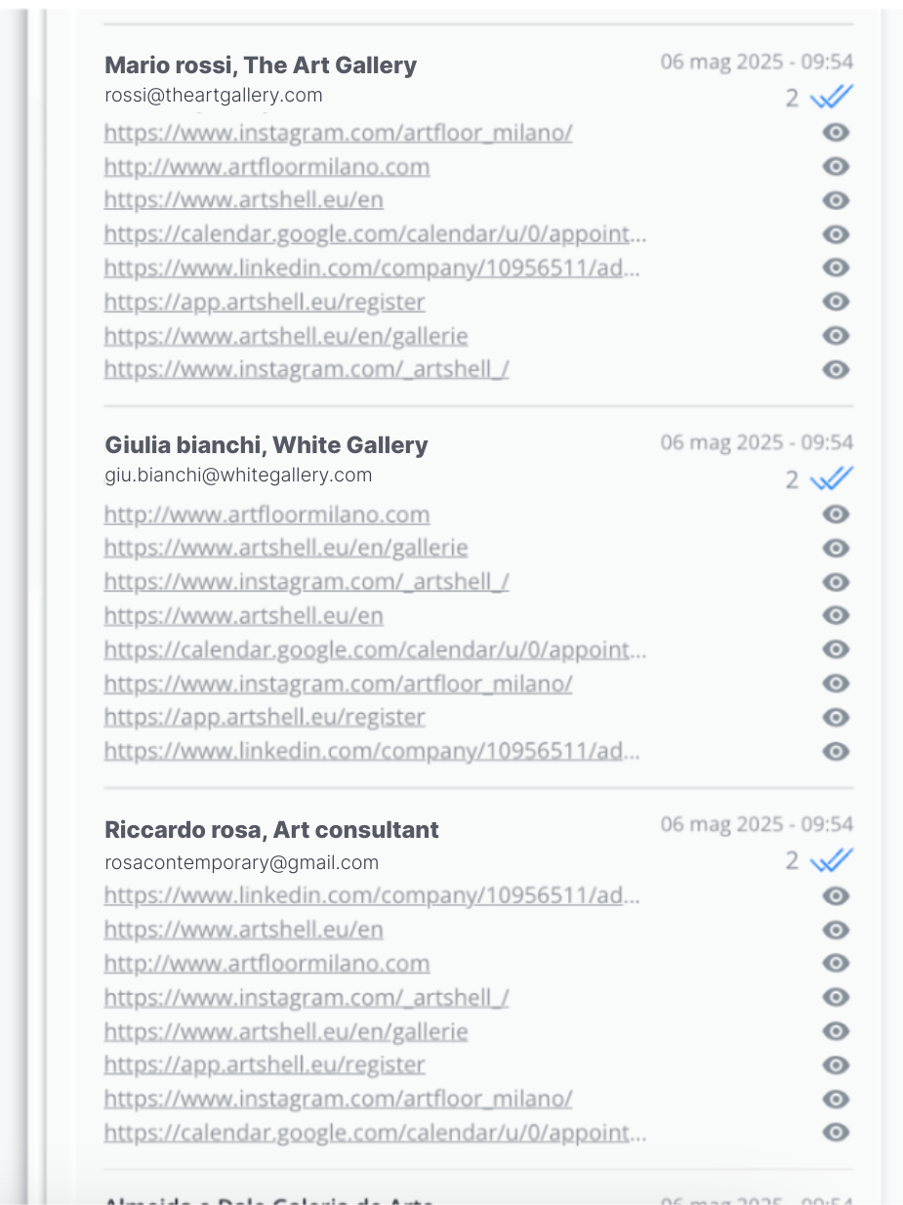The height and width of the screenshot is (1205, 903).
Task: Click eye icon beside Mario's app.artshell.eu/register link
Action: coord(836,302)
